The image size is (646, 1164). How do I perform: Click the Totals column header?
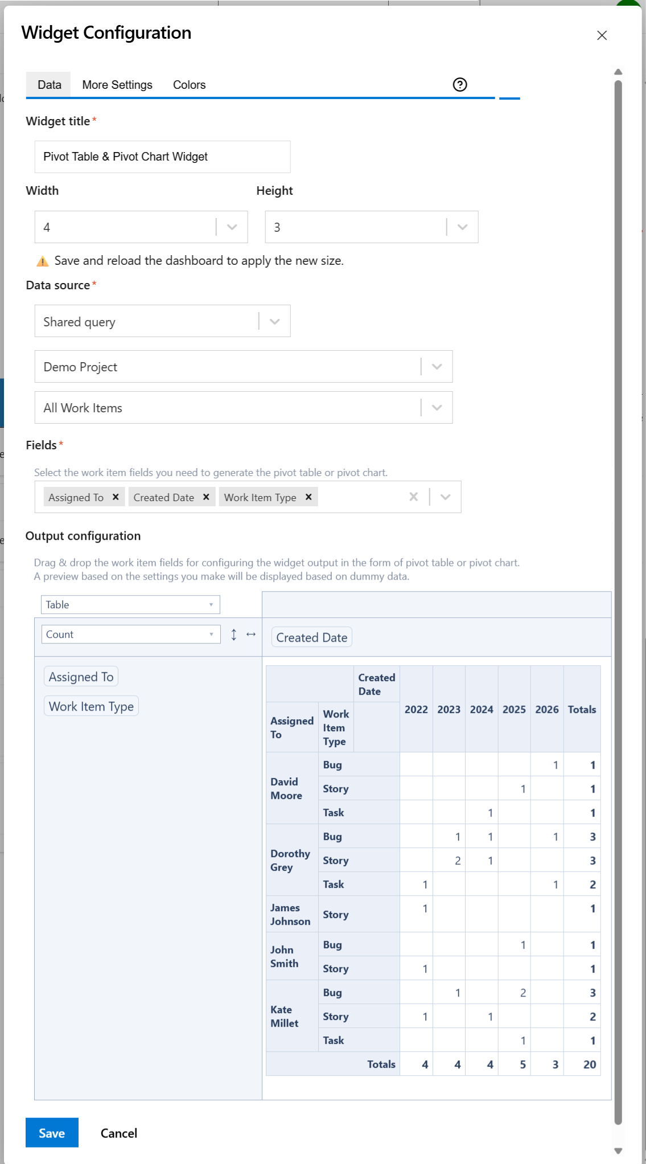[582, 710]
